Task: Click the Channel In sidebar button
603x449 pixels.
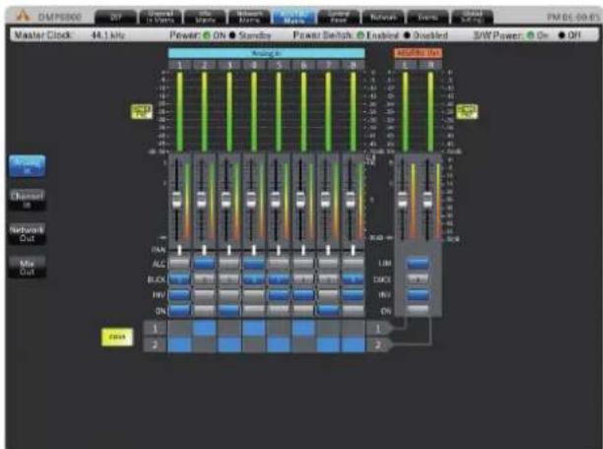Action: pos(28,200)
